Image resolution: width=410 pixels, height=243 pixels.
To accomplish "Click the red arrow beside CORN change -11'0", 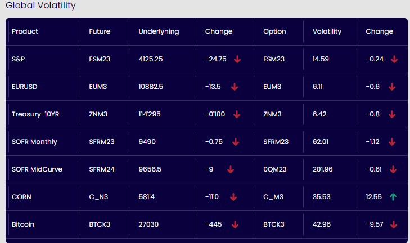I will pyautogui.click(x=233, y=197).
